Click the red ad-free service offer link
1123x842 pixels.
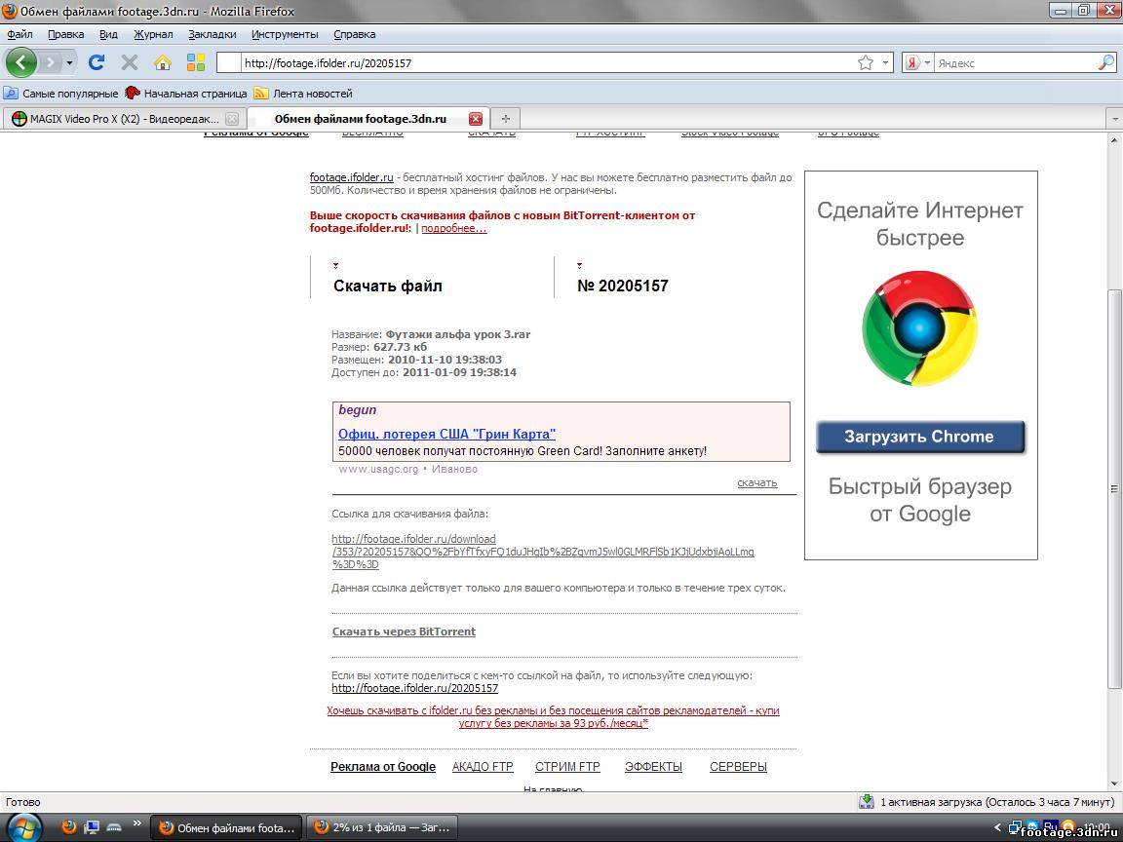[x=553, y=716]
